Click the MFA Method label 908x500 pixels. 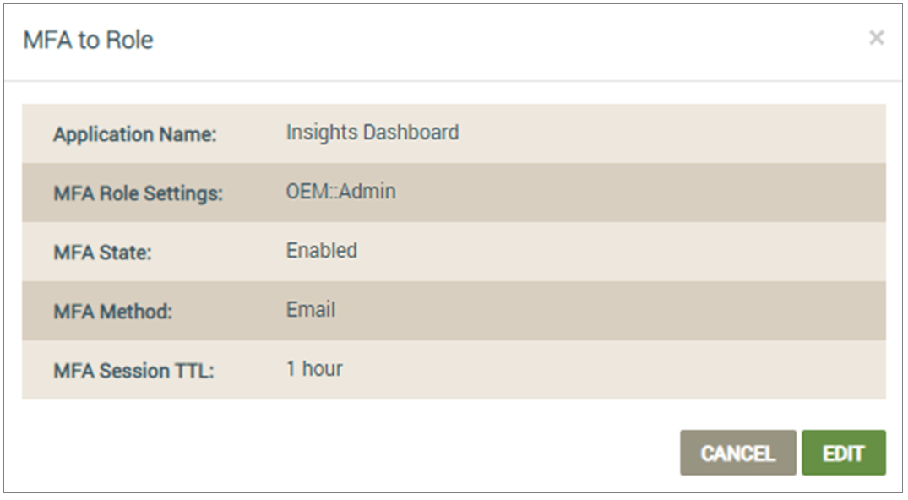(x=113, y=312)
